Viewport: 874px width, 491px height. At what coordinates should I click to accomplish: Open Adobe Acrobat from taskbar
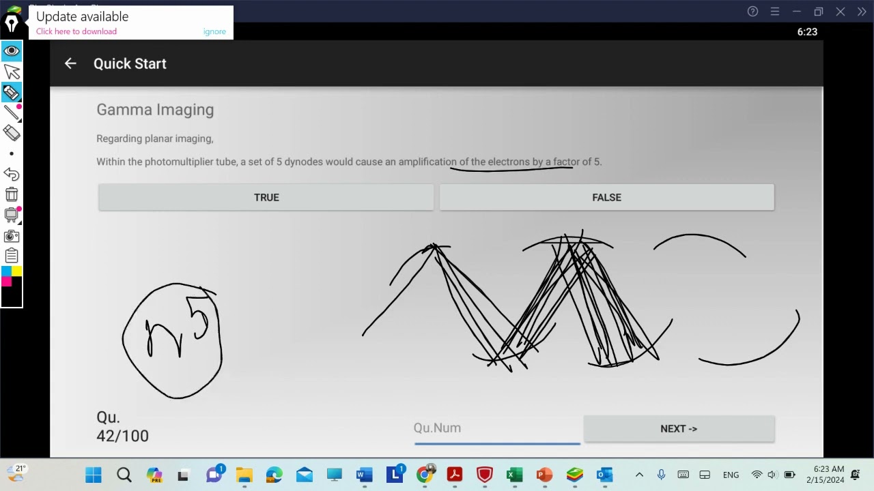(x=455, y=475)
